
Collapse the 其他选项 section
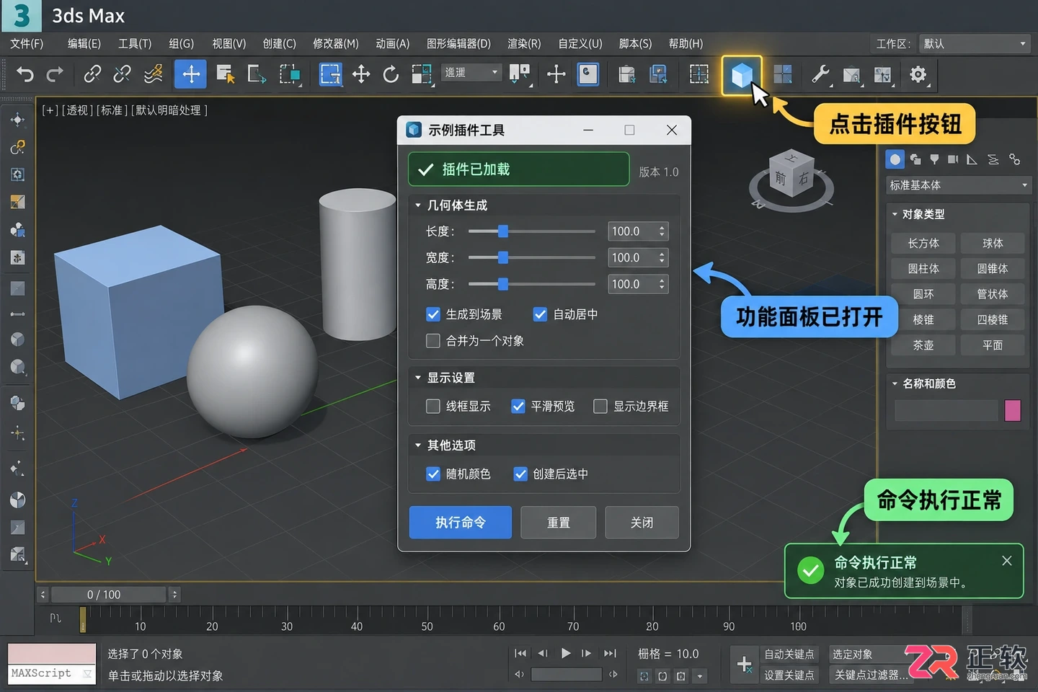pyautogui.click(x=418, y=445)
